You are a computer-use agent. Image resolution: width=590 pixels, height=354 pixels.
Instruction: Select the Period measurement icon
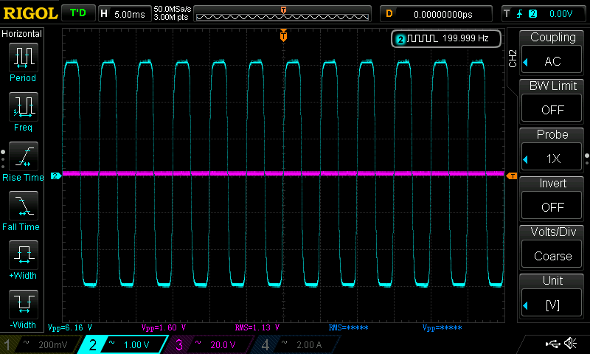[24, 58]
